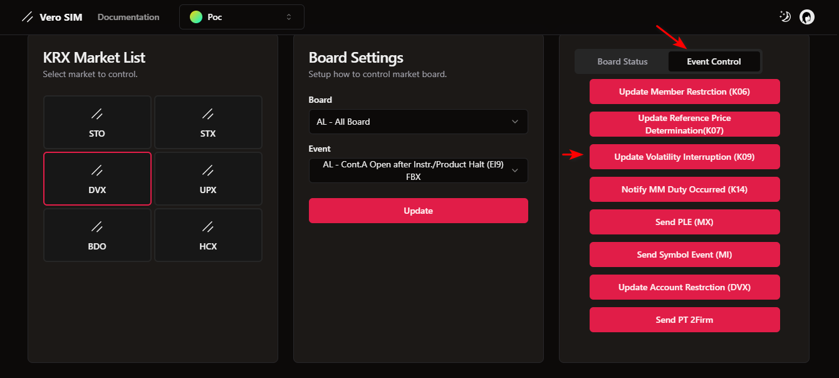The height and width of the screenshot is (378, 839).
Task: Click Update Account Restrction (DVX) button
Action: [x=684, y=287]
